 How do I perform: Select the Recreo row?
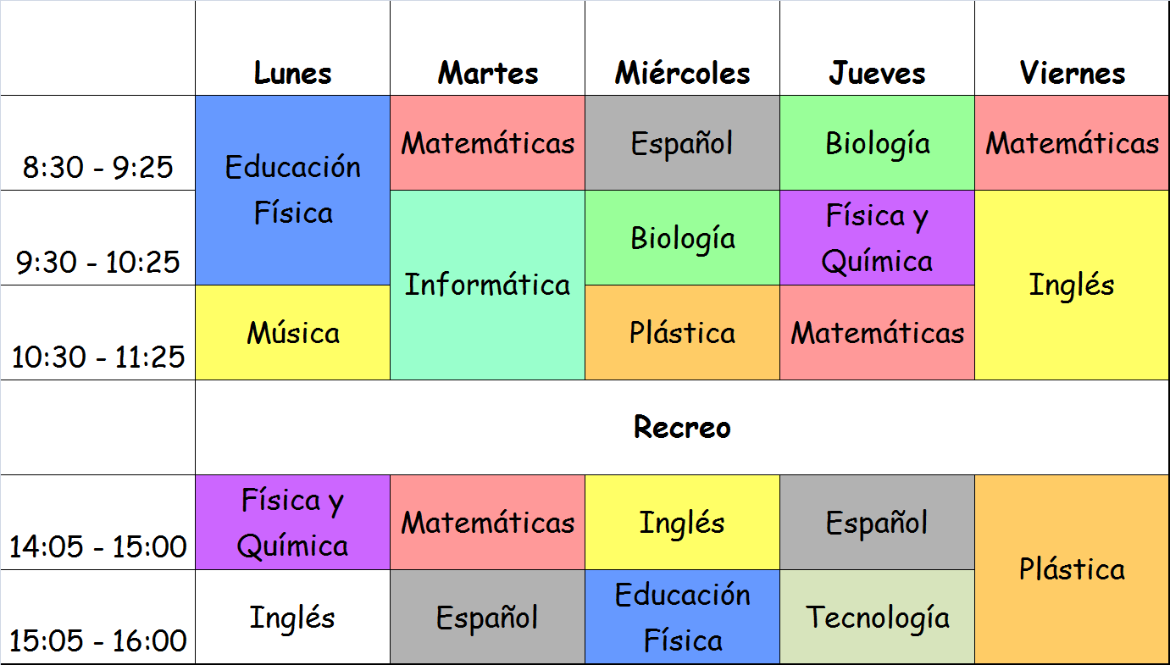coord(682,427)
